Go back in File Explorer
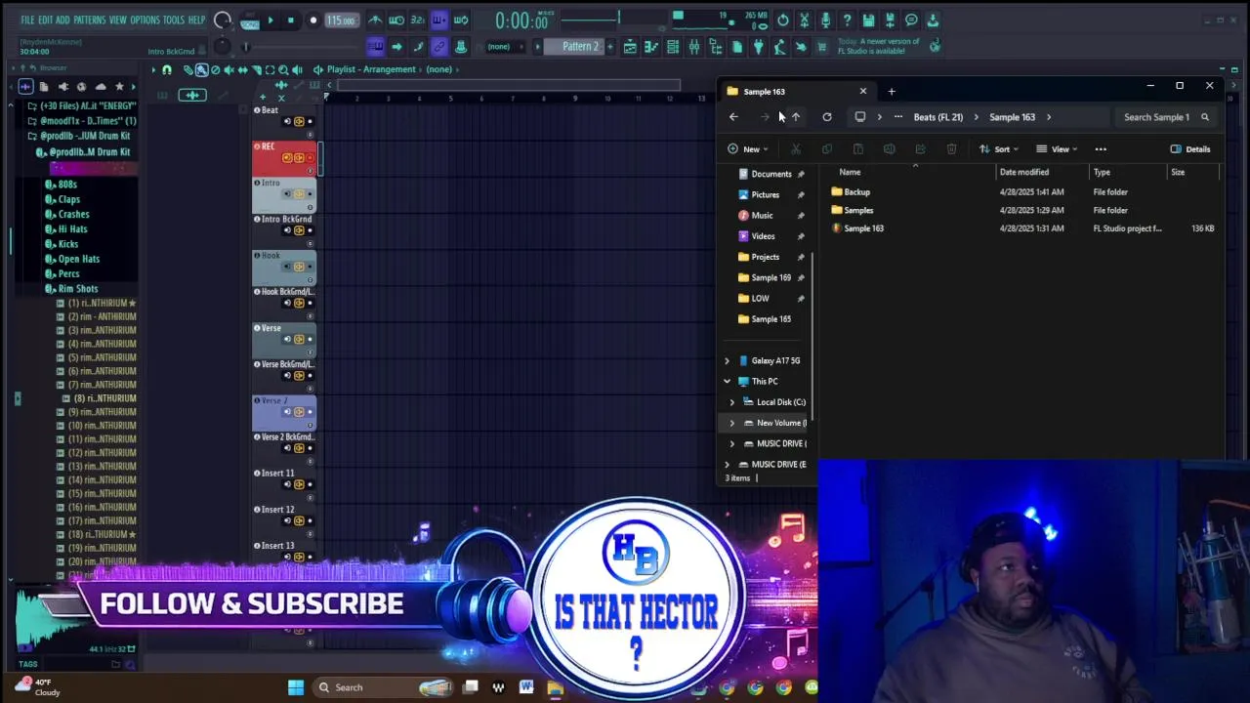Viewport: 1250px width, 703px height. point(733,117)
